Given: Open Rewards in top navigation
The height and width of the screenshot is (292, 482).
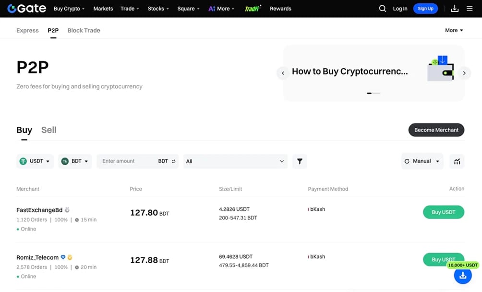Looking at the screenshot, I should pos(280,9).
